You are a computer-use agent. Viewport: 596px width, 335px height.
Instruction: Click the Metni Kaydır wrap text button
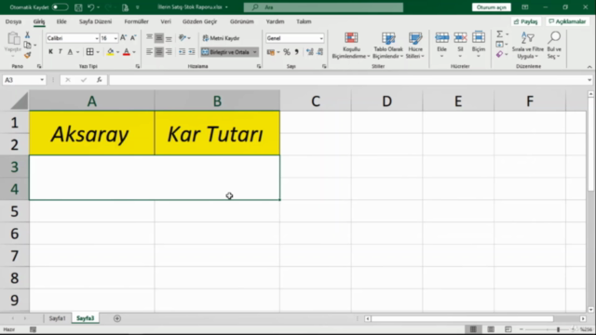[x=222, y=38]
